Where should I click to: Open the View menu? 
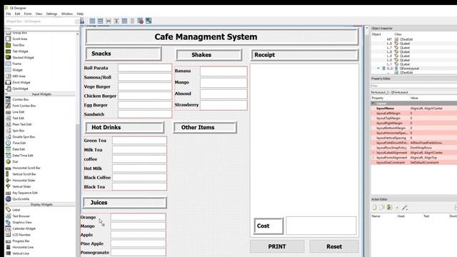[x=39, y=14]
